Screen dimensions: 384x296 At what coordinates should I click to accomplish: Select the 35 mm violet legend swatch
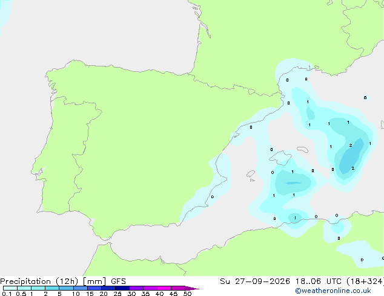point(150,288)
